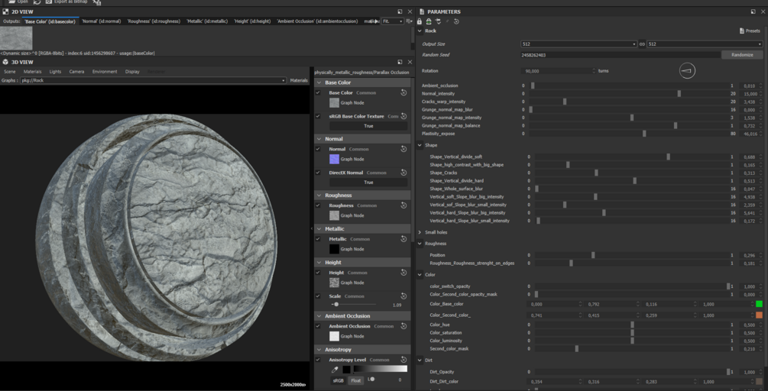
Task: Reset the Base Color channel to default
Action: [x=403, y=92]
